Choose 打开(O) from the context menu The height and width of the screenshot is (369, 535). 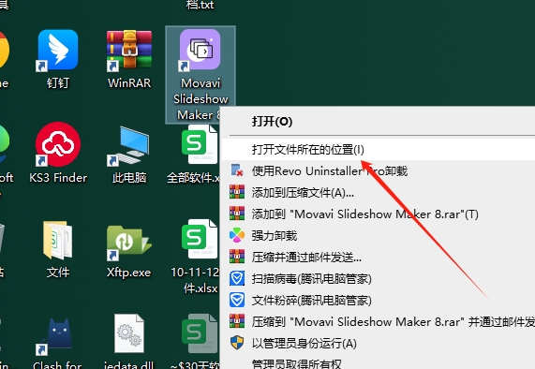click(379, 122)
